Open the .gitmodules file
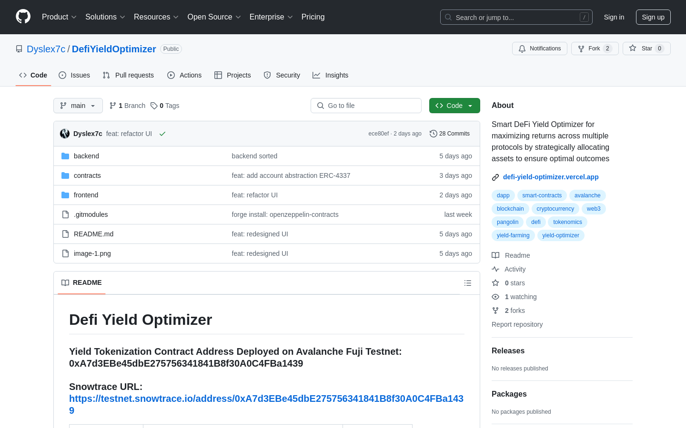Screen dimensions: 686x428 click(x=91, y=214)
